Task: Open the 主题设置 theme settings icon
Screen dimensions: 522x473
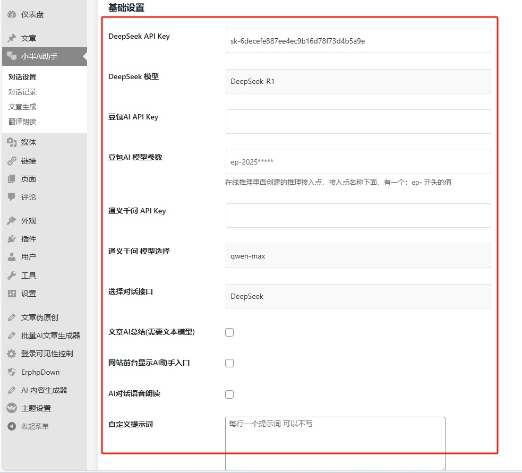Action: pyautogui.click(x=11, y=408)
